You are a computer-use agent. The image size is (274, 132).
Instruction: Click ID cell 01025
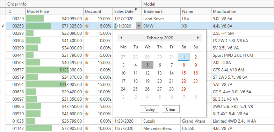pos(15,121)
